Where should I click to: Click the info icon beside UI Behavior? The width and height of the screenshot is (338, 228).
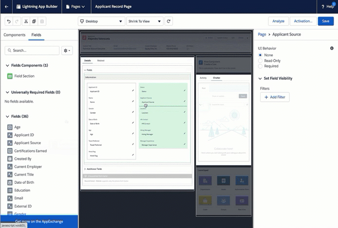click(332, 48)
